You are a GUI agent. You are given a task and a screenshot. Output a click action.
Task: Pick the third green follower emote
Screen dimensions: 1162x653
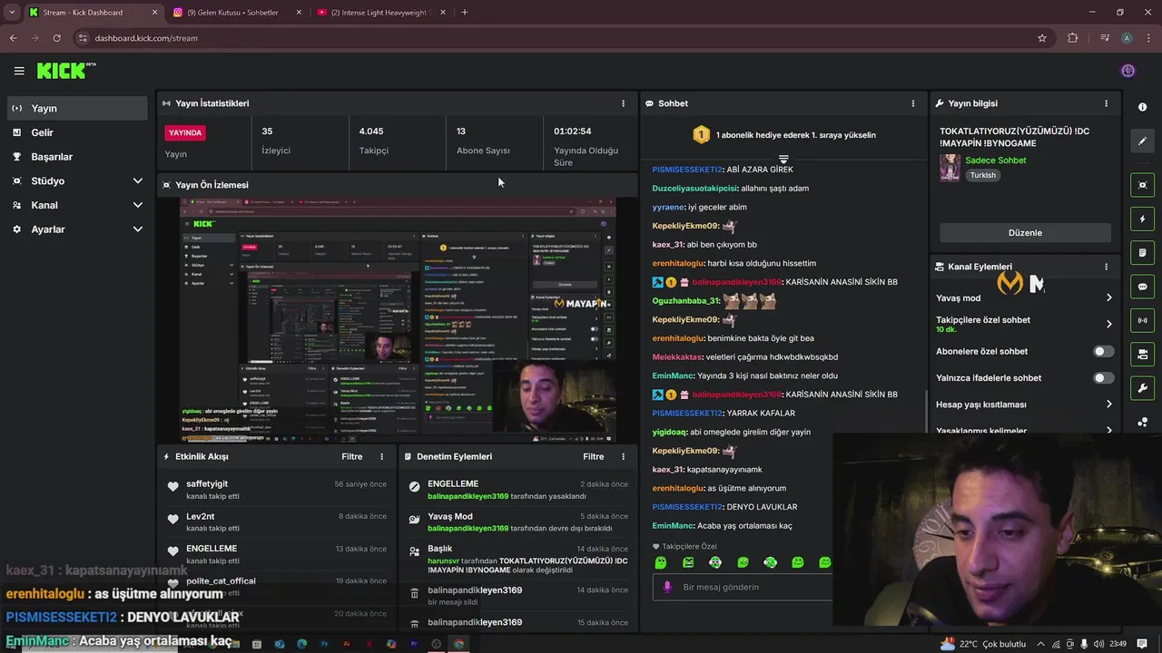click(715, 562)
